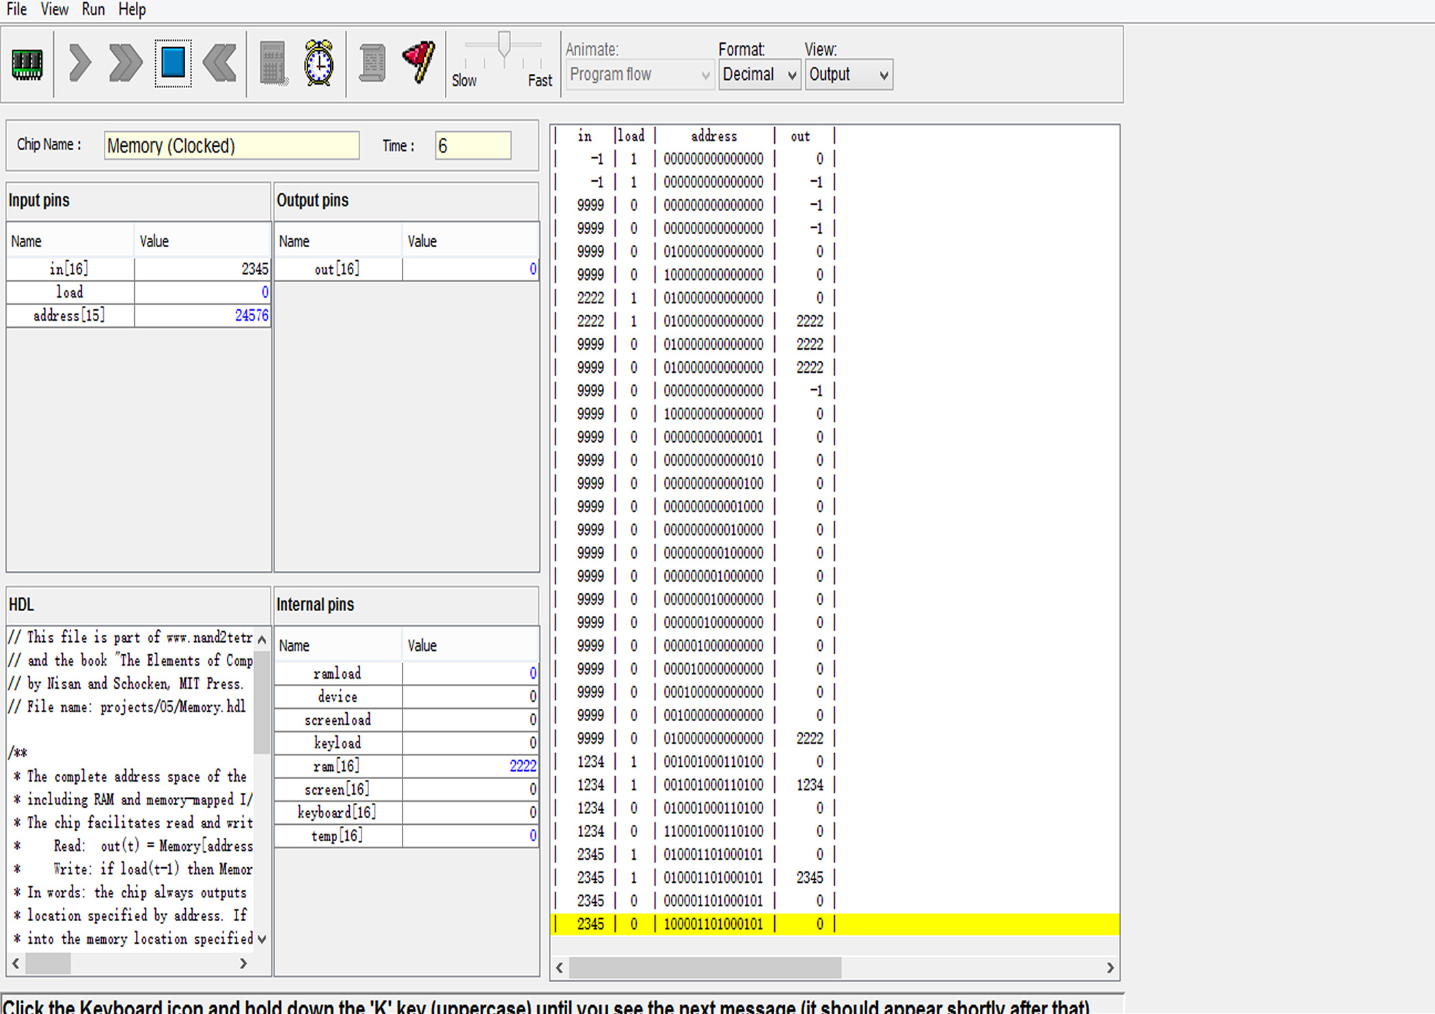Viewport: 1435px width, 1014px height.
Task: Open the Animate Program flow dropdown
Action: coord(640,74)
